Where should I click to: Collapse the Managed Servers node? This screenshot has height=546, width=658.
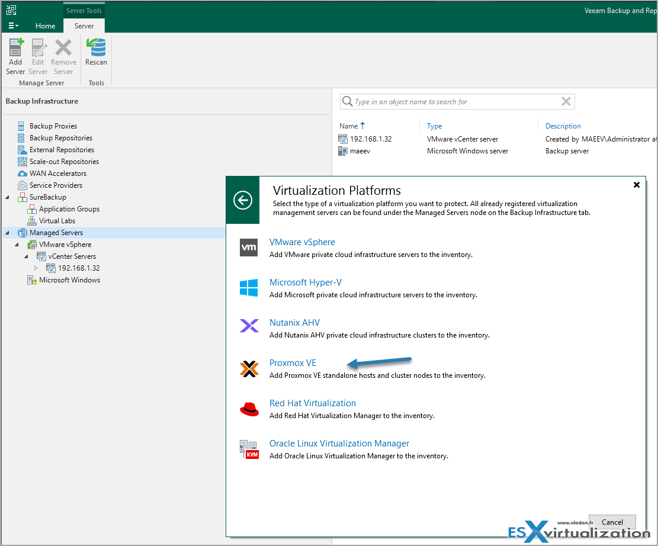7,233
